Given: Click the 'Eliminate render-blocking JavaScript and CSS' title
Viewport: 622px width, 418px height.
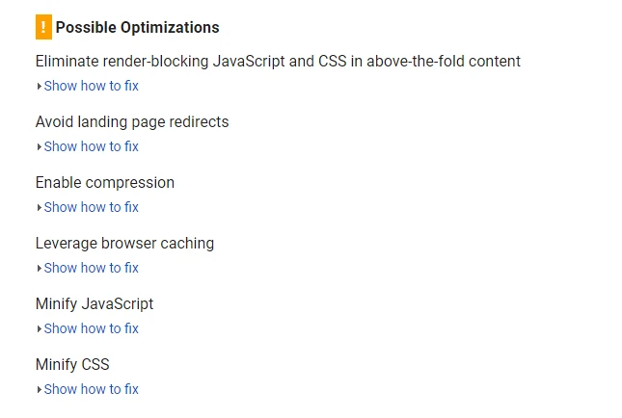Looking at the screenshot, I should click(x=278, y=62).
